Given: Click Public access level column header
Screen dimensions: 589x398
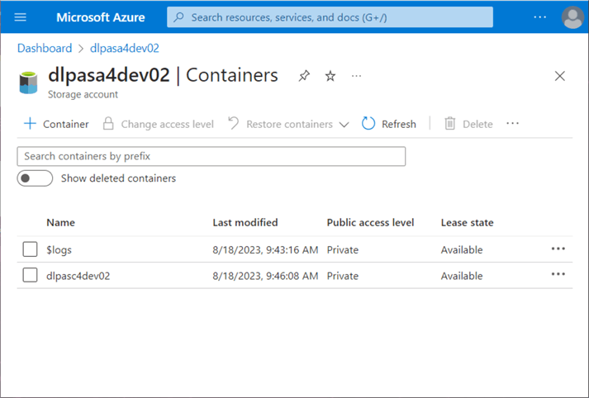Looking at the screenshot, I should pyautogui.click(x=370, y=223).
